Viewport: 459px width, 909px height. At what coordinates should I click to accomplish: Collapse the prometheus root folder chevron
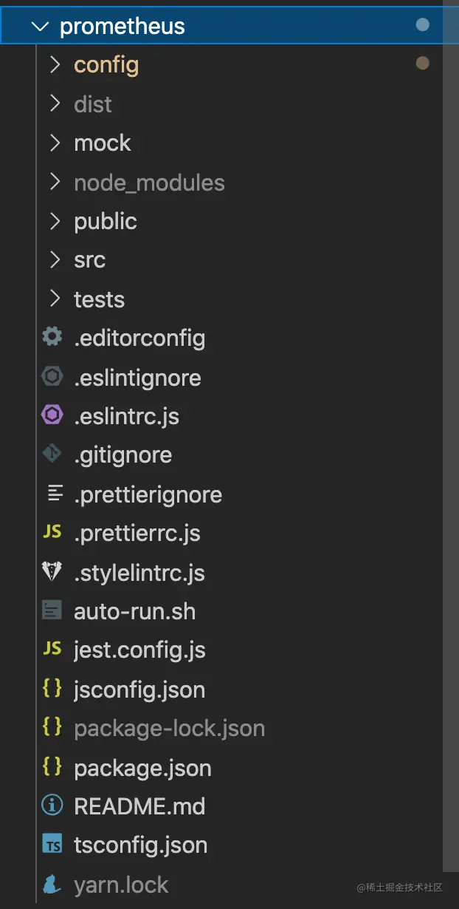pyautogui.click(x=38, y=26)
